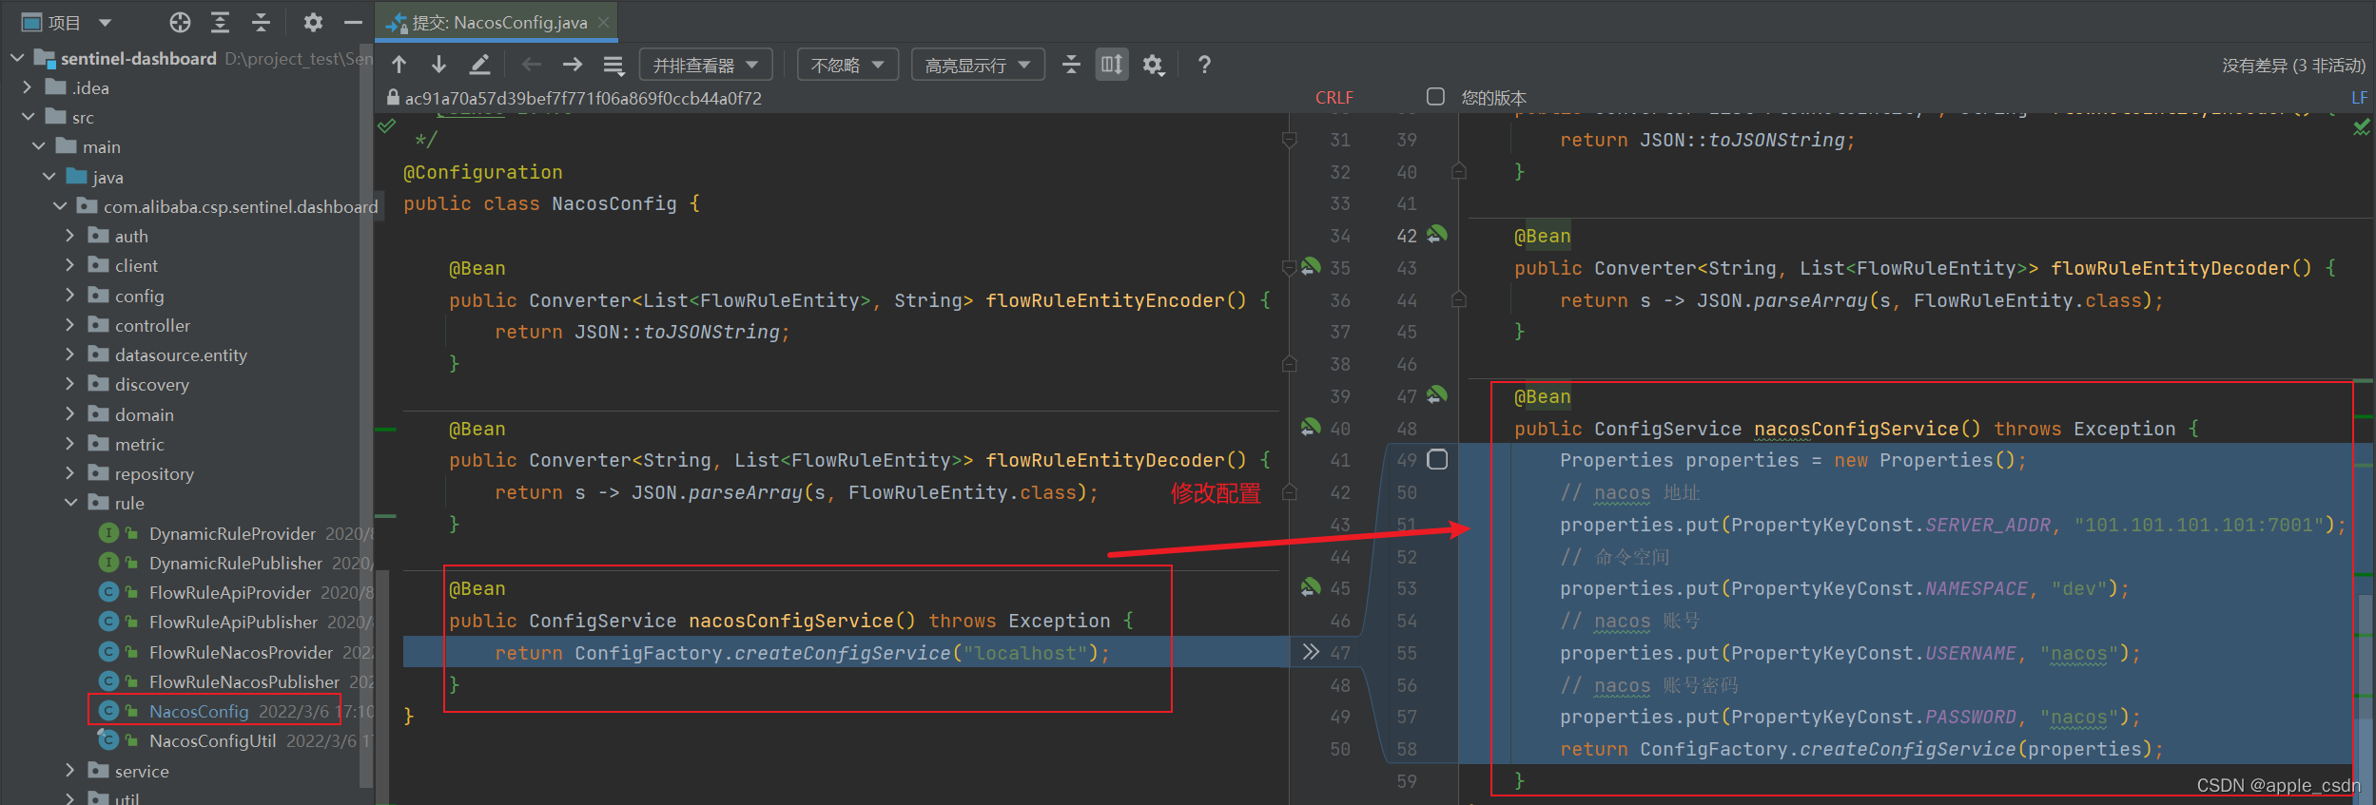The width and height of the screenshot is (2376, 805).
Task: Collapse the main folder
Action: [39, 146]
